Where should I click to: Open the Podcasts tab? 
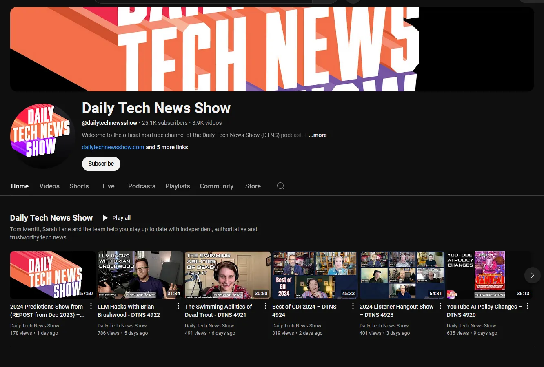pos(142,186)
